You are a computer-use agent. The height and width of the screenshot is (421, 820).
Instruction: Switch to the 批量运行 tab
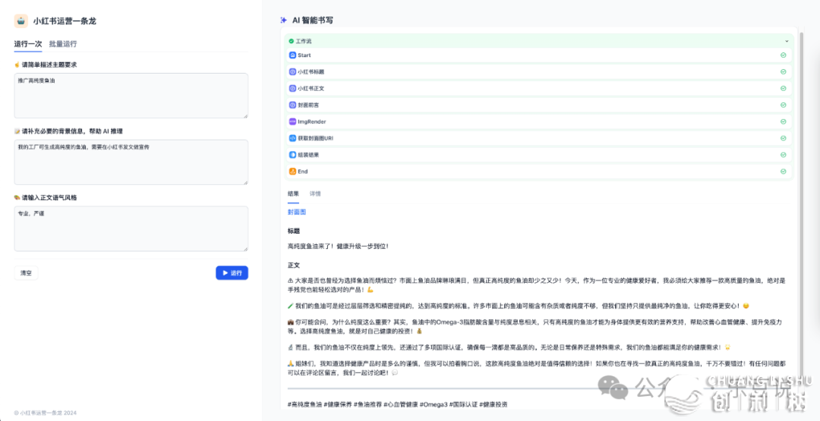[x=63, y=44]
